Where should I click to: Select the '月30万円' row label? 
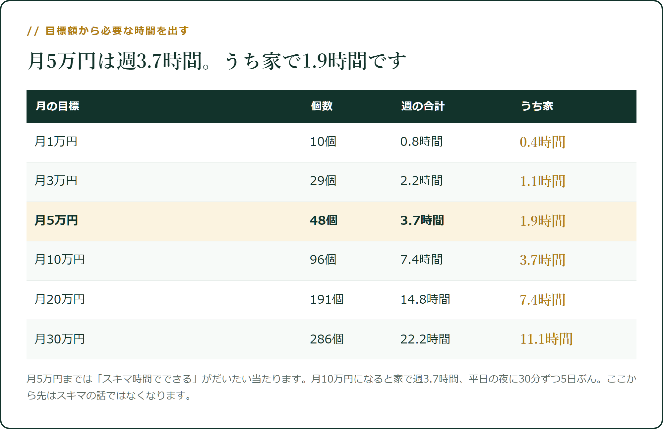click(60, 339)
